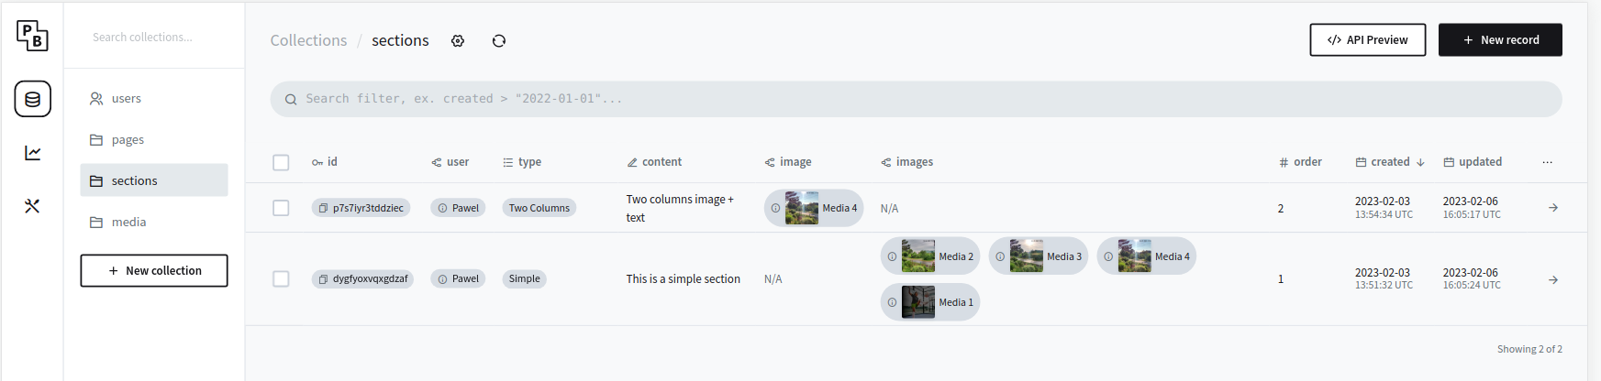This screenshot has width=1601, height=381.
Task: Open Media 3 thumbnail
Action: click(1027, 256)
